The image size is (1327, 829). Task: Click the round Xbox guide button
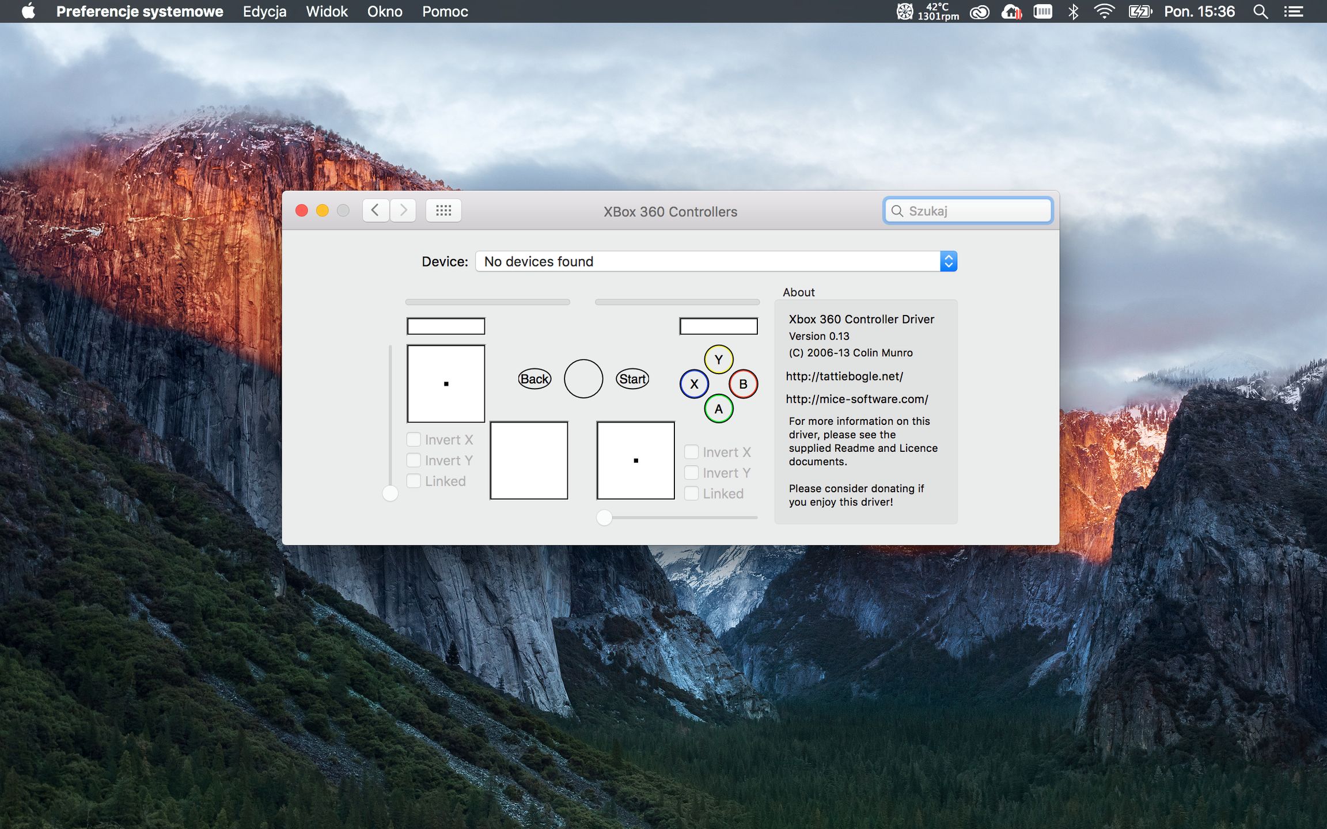coord(583,379)
